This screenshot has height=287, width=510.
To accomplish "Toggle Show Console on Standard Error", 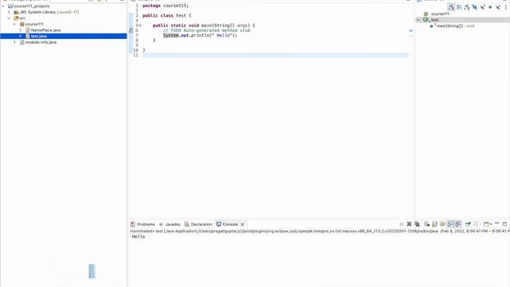I will click(458, 224).
